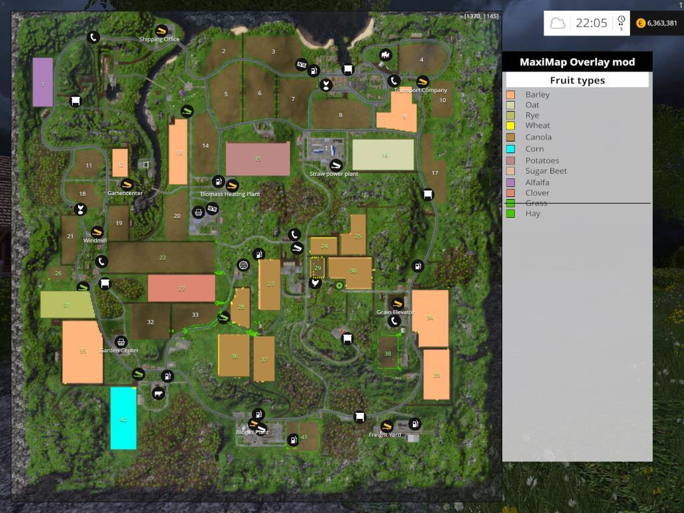Click the Grain Elevator marker icon

(397, 304)
